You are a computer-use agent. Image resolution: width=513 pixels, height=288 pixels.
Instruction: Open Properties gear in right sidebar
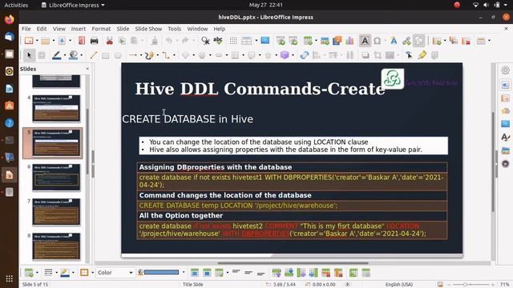(505, 70)
